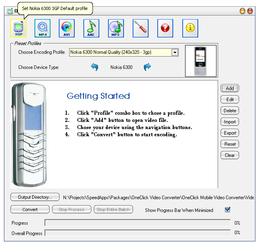Start encoding with the Convert button

click(30, 209)
